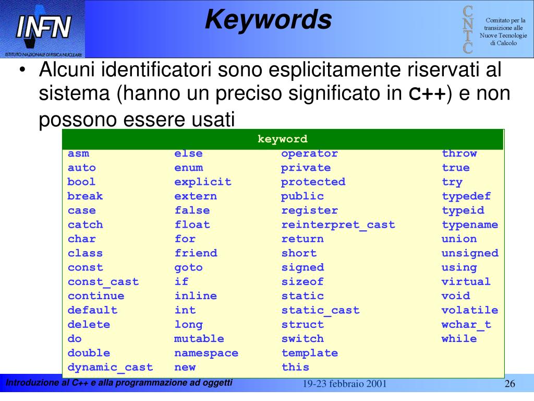
Task: Click the Keywords slide title
Action: tap(269, 19)
